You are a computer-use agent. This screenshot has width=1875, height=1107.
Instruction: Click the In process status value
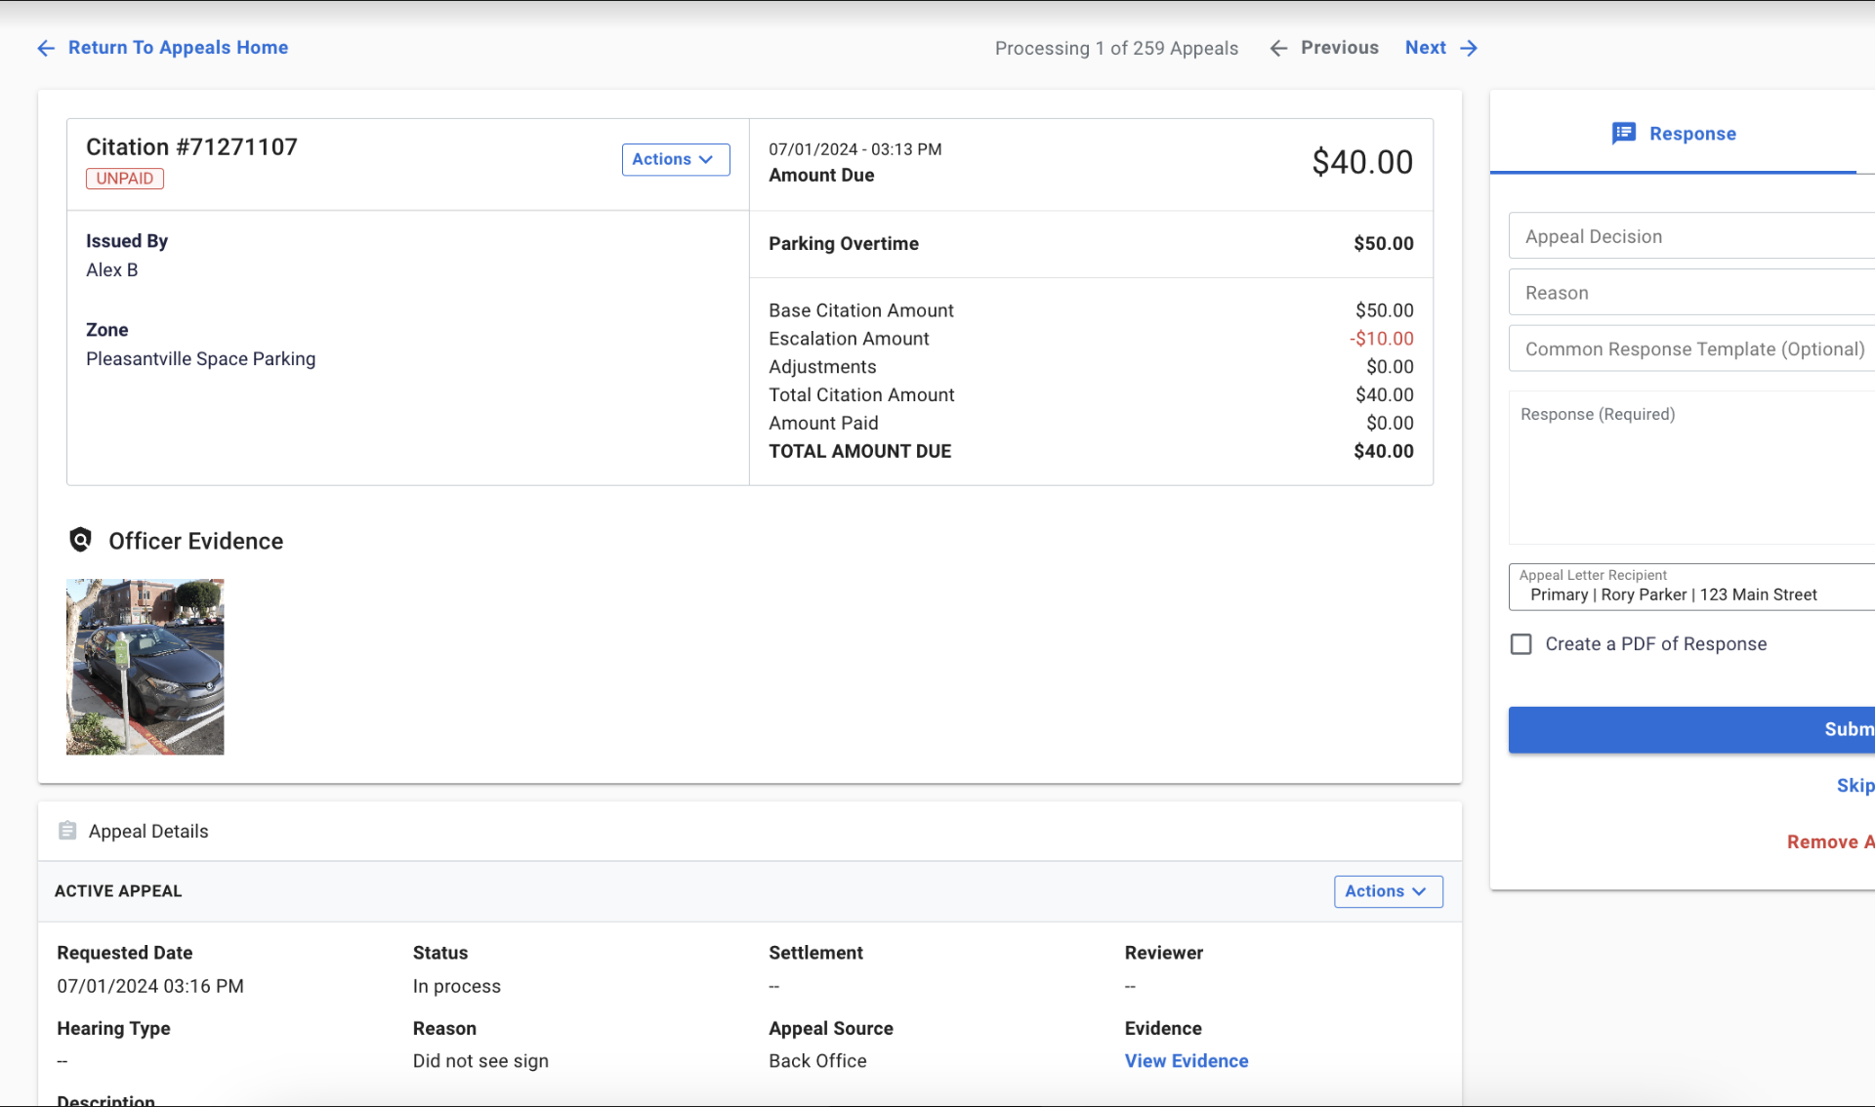pyautogui.click(x=456, y=987)
